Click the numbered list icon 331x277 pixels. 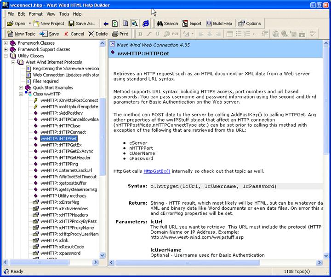[247, 34]
